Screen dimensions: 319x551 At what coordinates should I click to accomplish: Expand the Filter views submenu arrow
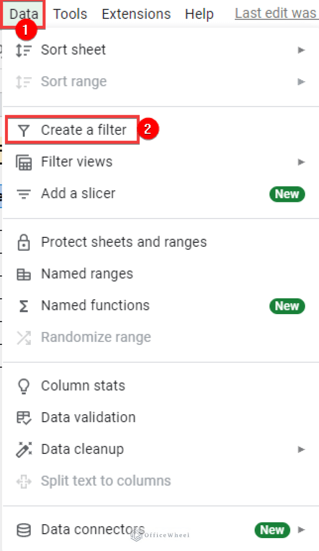[x=301, y=162]
